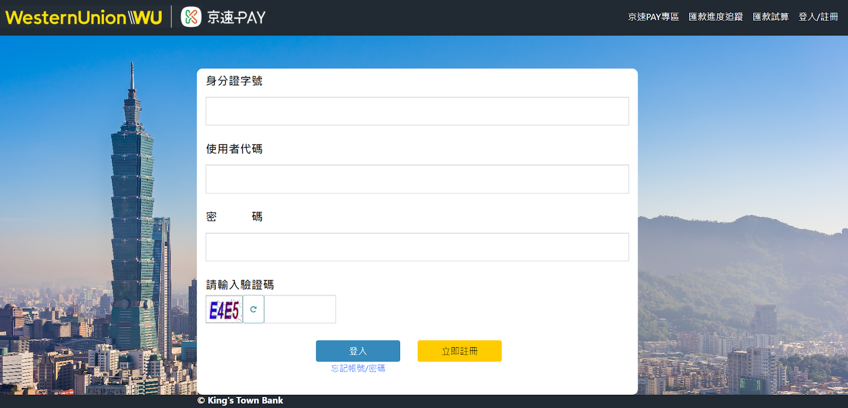The width and height of the screenshot is (848, 408).
Task: Focus the 使用者代碼 input field
Action: tap(417, 179)
